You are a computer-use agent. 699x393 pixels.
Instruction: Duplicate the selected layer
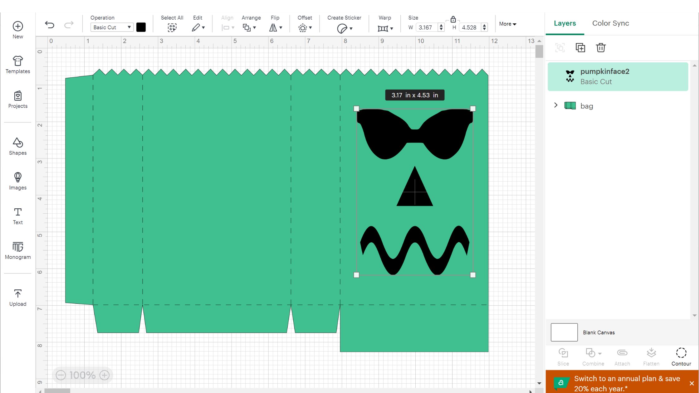(580, 48)
